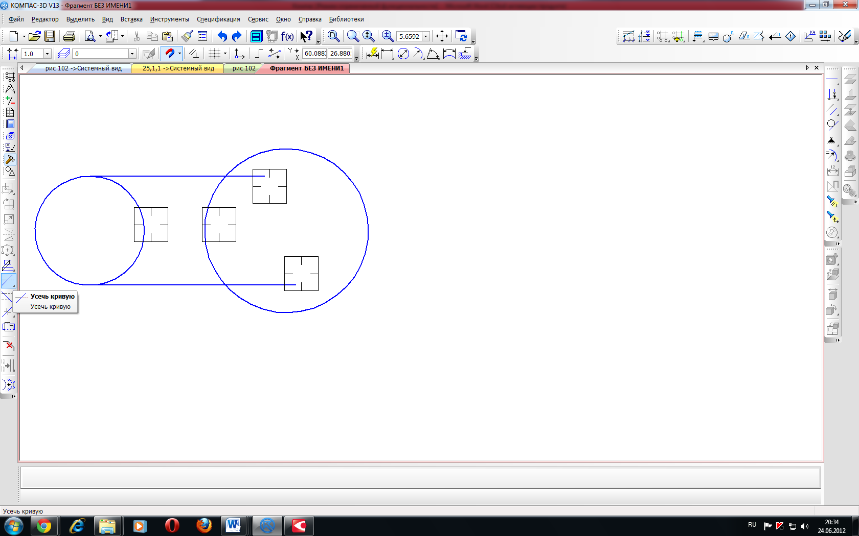This screenshot has height=536, width=859.
Task: Click the Trim curve tool
Action: click(x=9, y=281)
